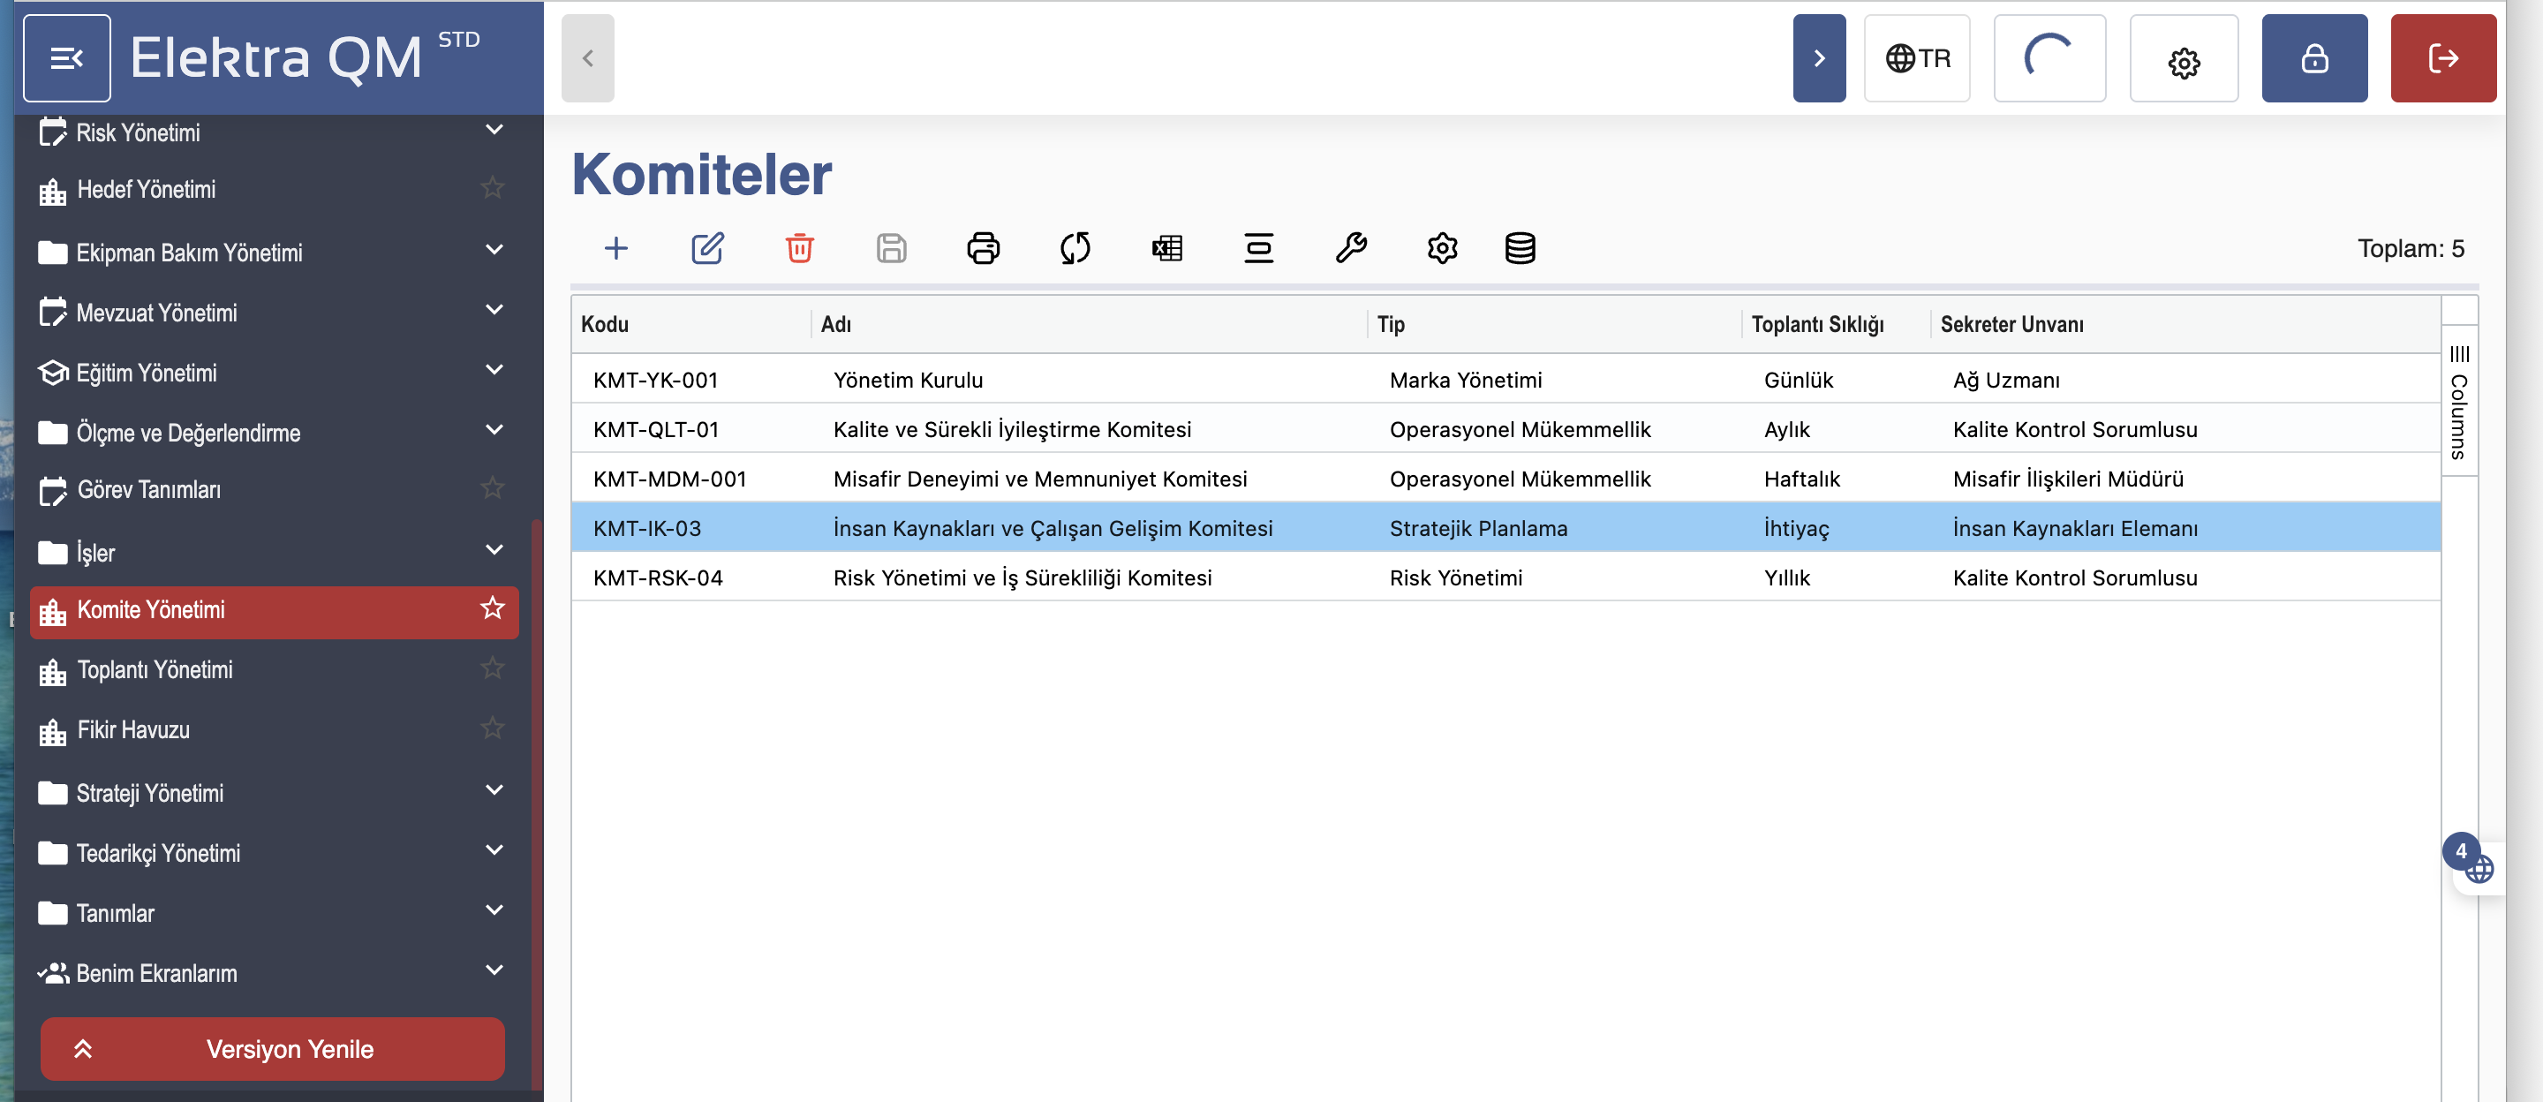Viewport: 2543px width, 1102px height.
Task: Open the Columns side panel tab
Action: coord(2458,403)
